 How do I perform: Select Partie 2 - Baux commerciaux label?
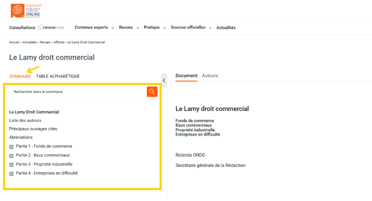(x=43, y=155)
